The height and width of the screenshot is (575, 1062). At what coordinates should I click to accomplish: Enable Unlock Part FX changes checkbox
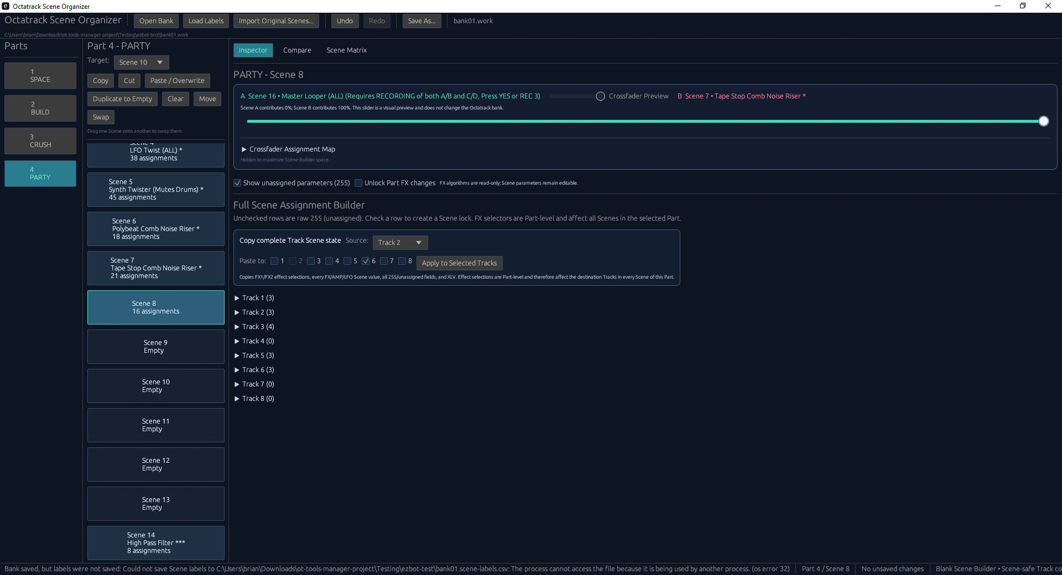(x=358, y=183)
